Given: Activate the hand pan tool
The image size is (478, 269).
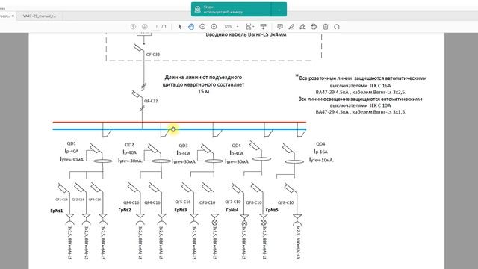Looking at the screenshot, I should click(191, 27).
